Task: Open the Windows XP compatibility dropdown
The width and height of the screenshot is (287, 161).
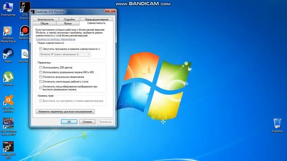Action: (65, 54)
